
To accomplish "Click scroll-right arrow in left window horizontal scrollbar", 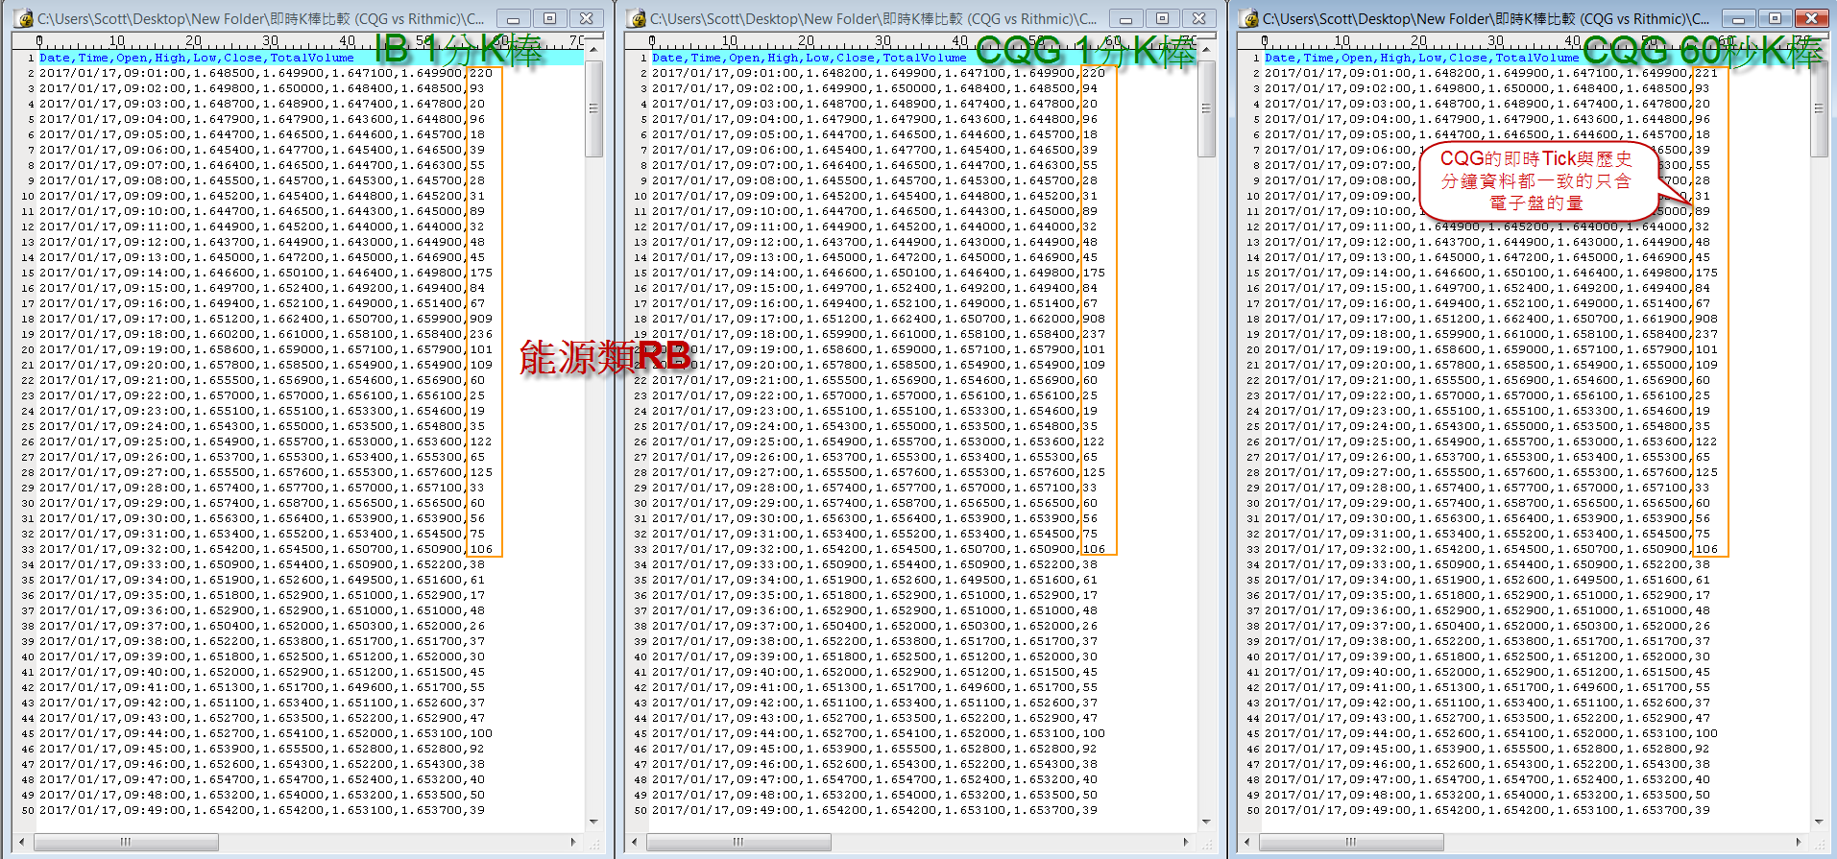I will (574, 842).
